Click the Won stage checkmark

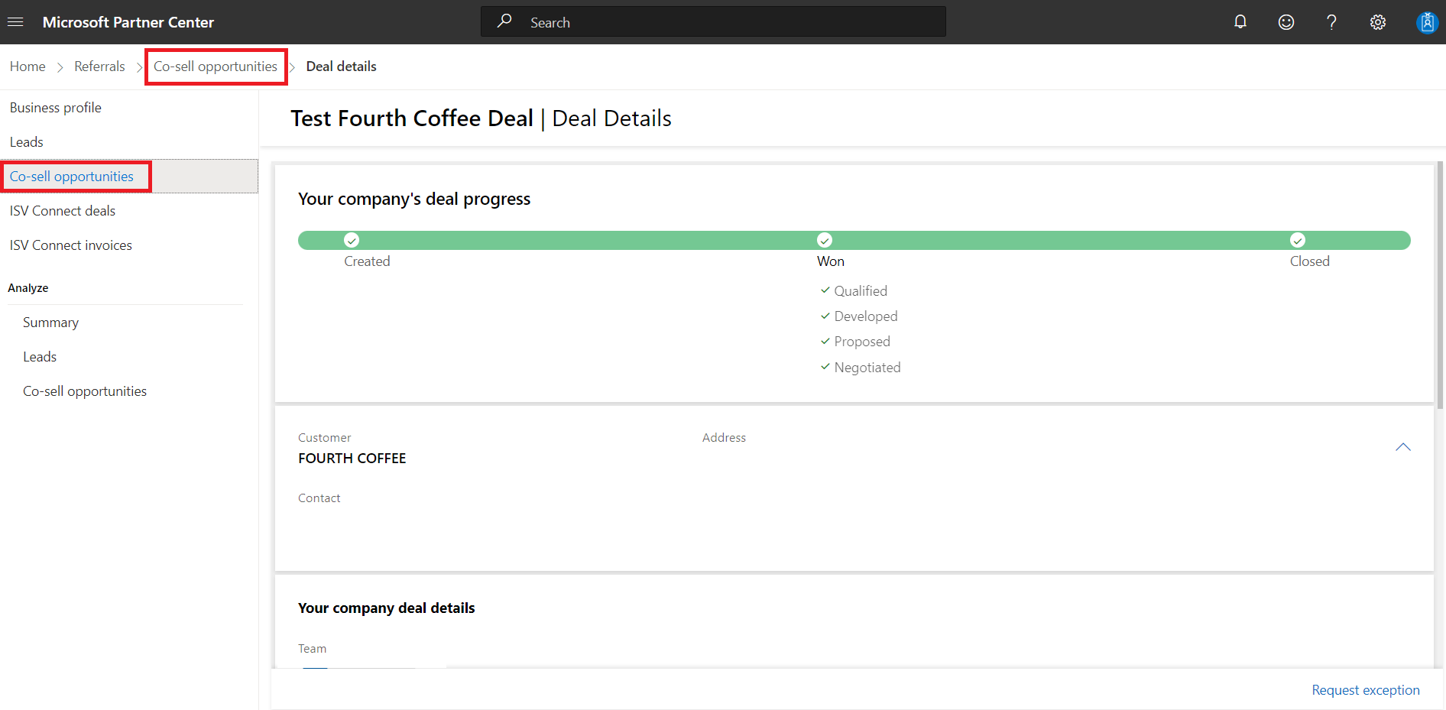pos(824,240)
